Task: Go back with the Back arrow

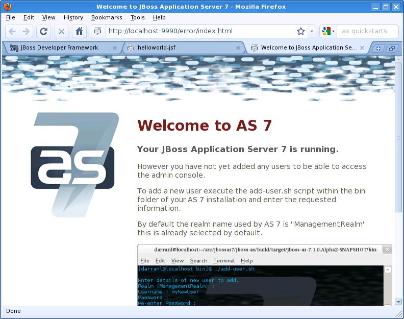Action: [x=12, y=32]
